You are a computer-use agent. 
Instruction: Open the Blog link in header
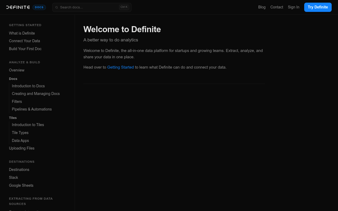pyautogui.click(x=262, y=7)
